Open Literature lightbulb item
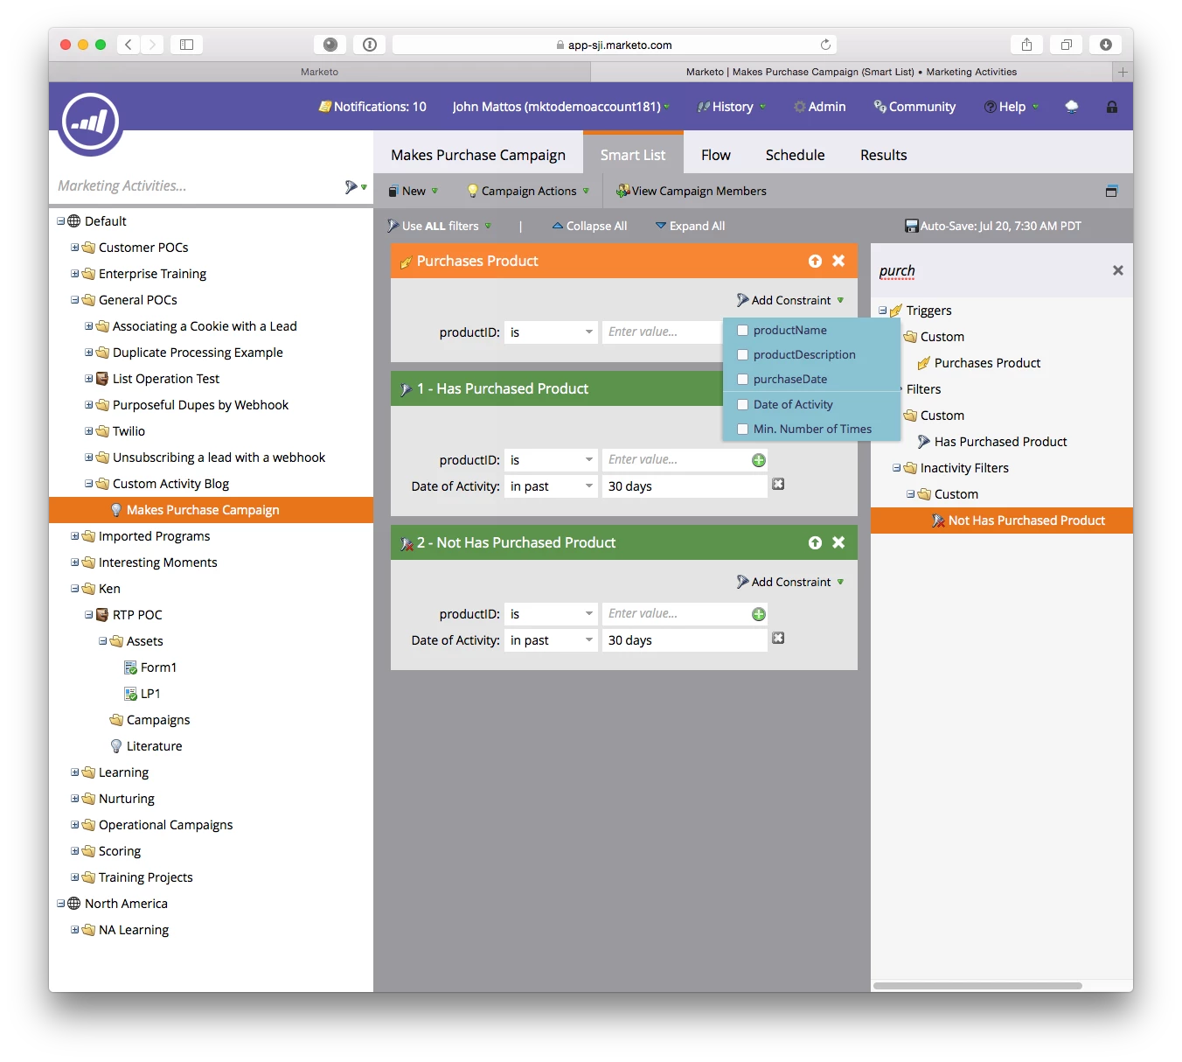This screenshot has width=1182, height=1062. (146, 746)
